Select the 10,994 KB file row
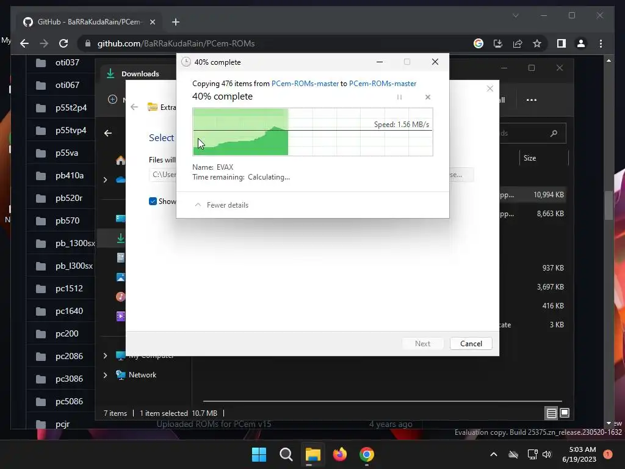 click(x=532, y=195)
